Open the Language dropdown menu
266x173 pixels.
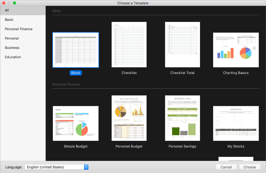pos(57,167)
